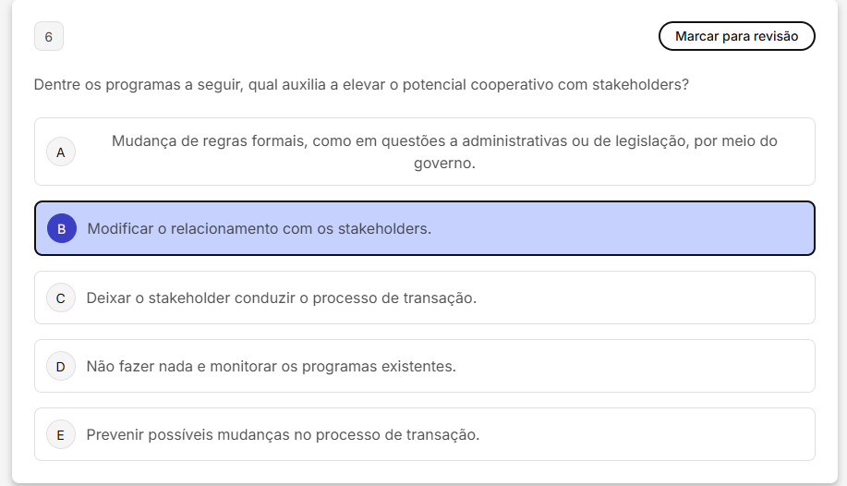Select the letter D circle
The width and height of the screenshot is (847, 486).
coord(61,367)
